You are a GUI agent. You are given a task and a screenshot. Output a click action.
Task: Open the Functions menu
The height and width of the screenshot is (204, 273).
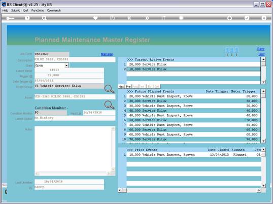38,11
